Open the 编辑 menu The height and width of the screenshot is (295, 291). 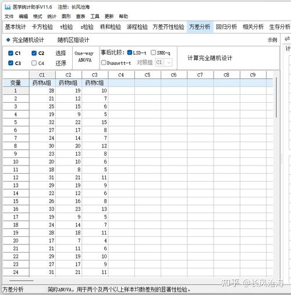click(23, 16)
